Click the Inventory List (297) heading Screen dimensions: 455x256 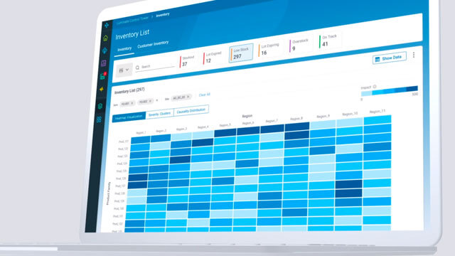tap(129, 91)
